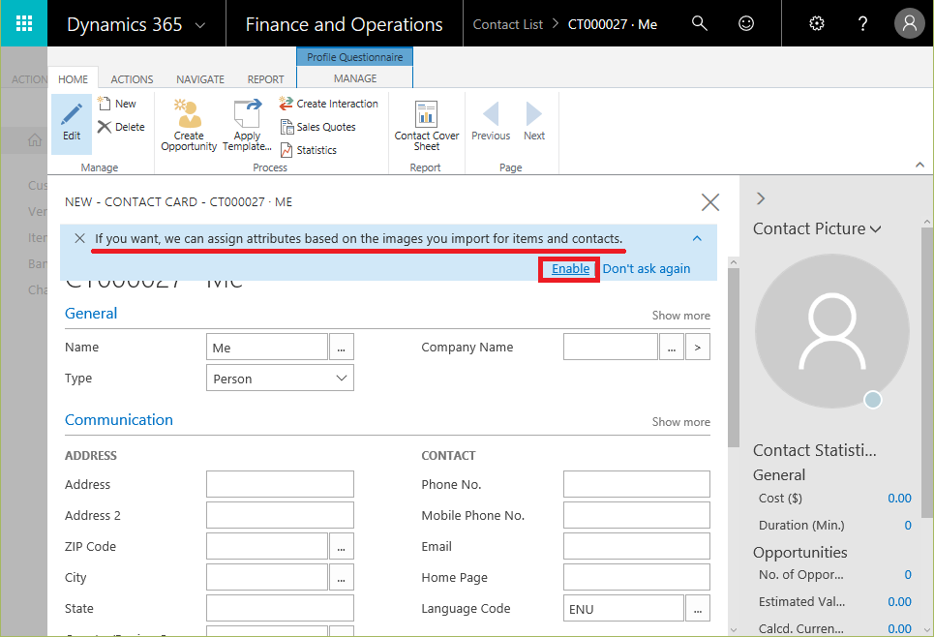Go to the Next page
The width and height of the screenshot is (934, 637).
pos(534,122)
